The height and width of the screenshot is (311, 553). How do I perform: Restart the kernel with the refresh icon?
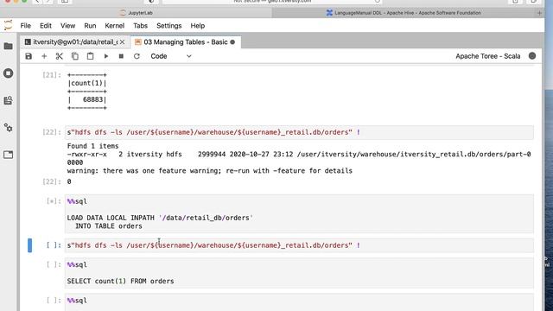pos(137,56)
